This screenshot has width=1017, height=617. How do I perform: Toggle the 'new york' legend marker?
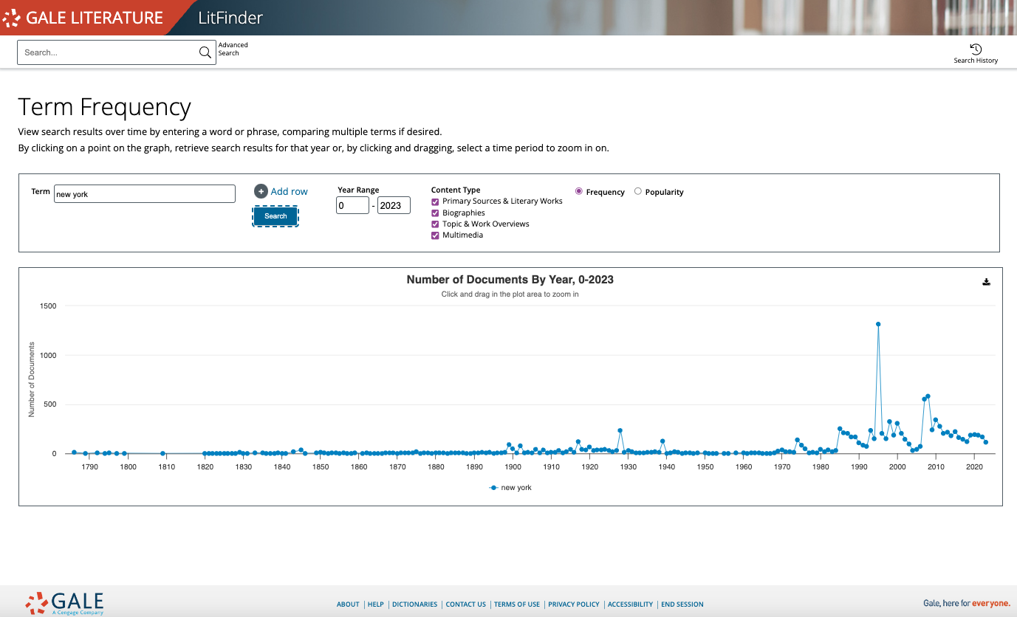494,488
